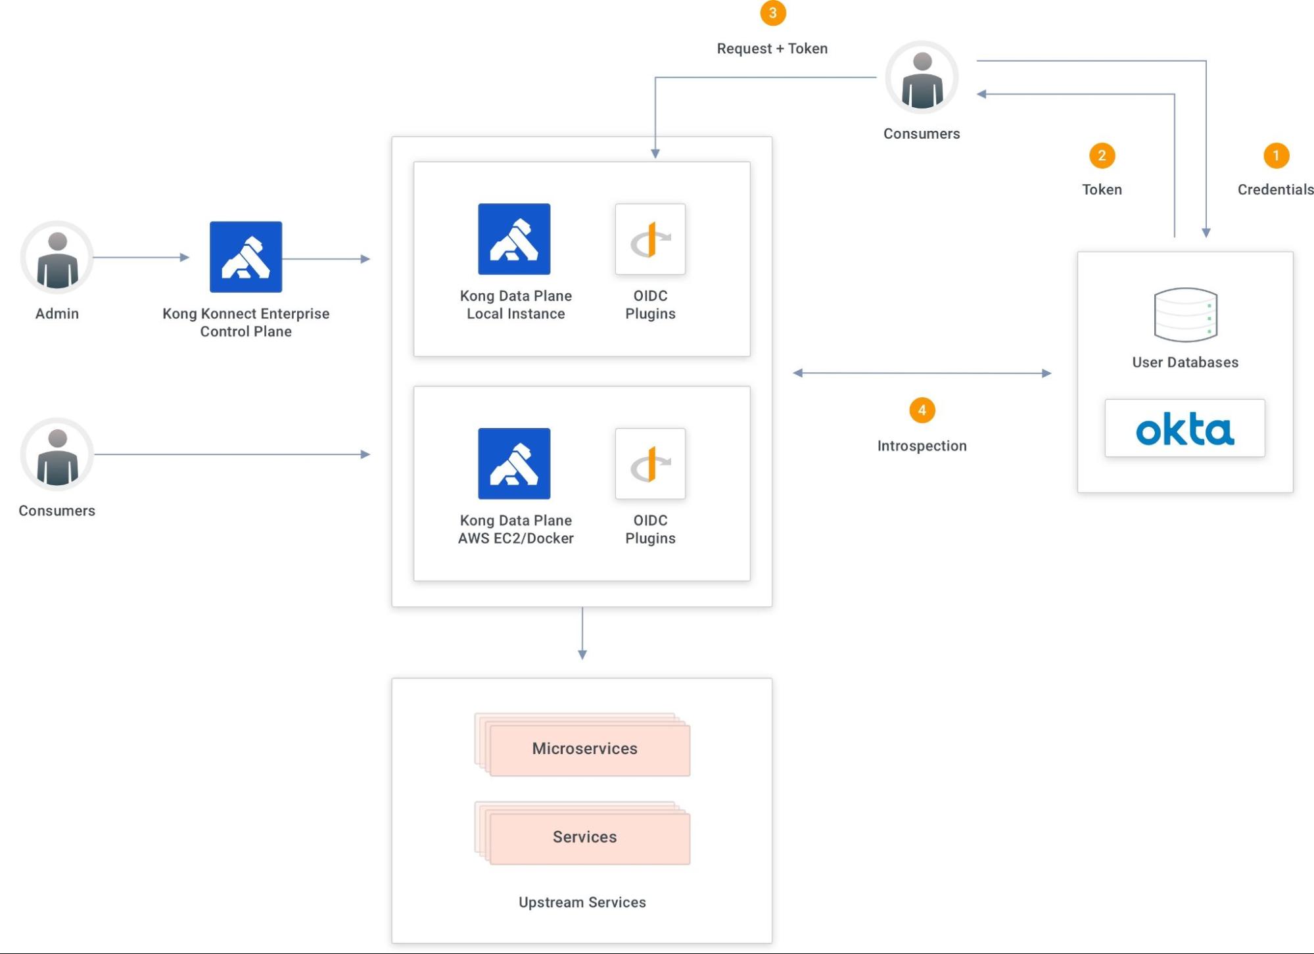Click the Admin user icon
The width and height of the screenshot is (1314, 954).
tap(57, 258)
